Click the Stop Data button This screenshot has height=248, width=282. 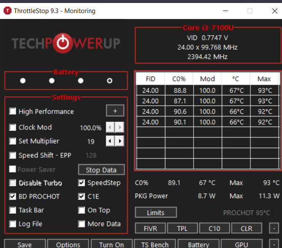click(x=101, y=170)
